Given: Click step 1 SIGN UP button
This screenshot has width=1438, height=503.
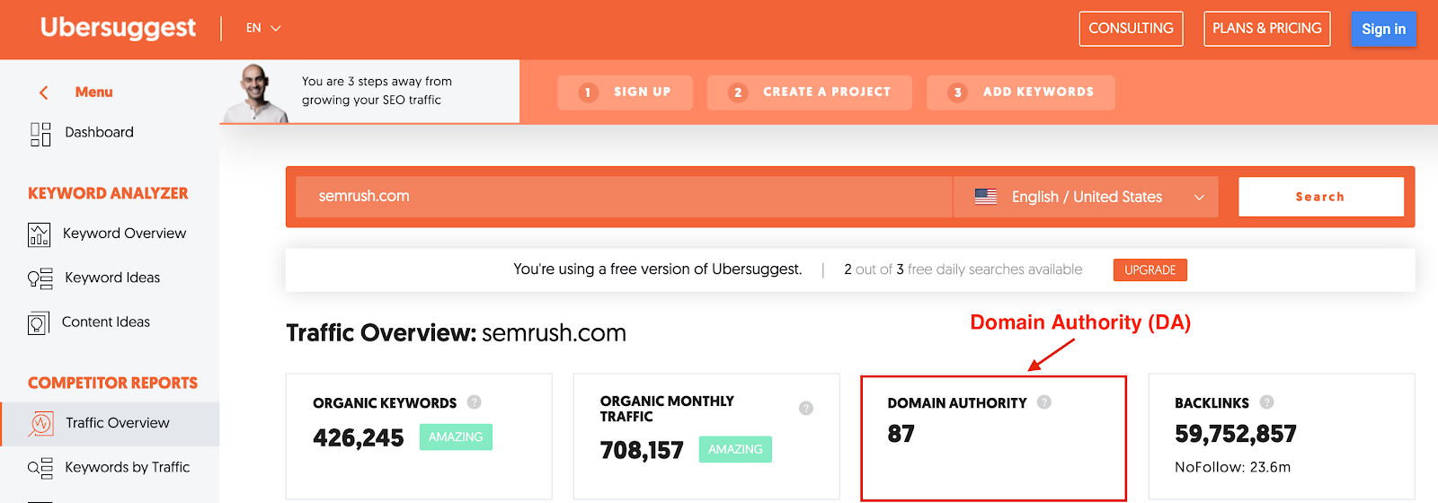Looking at the screenshot, I should point(626,93).
